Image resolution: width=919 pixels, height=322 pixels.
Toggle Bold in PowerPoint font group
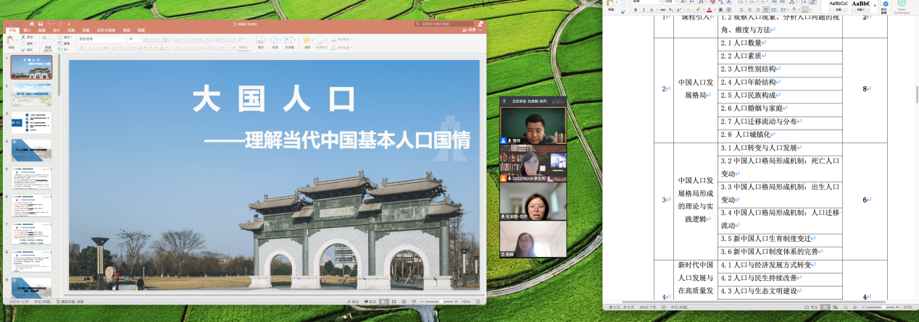(82, 48)
